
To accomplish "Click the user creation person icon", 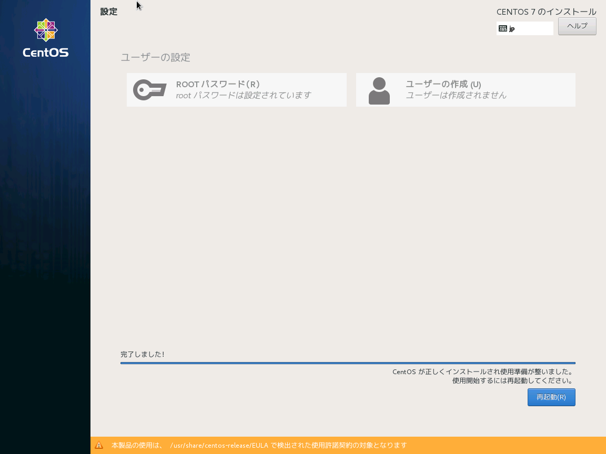I will coord(379,91).
